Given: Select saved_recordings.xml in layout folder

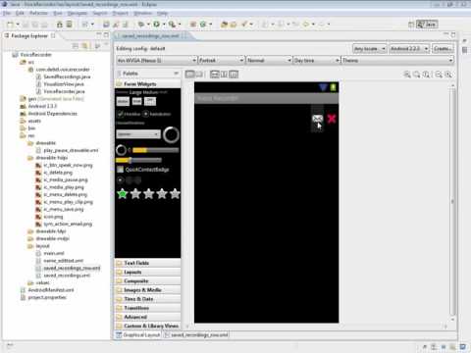Looking at the screenshot, I should (x=67, y=276).
